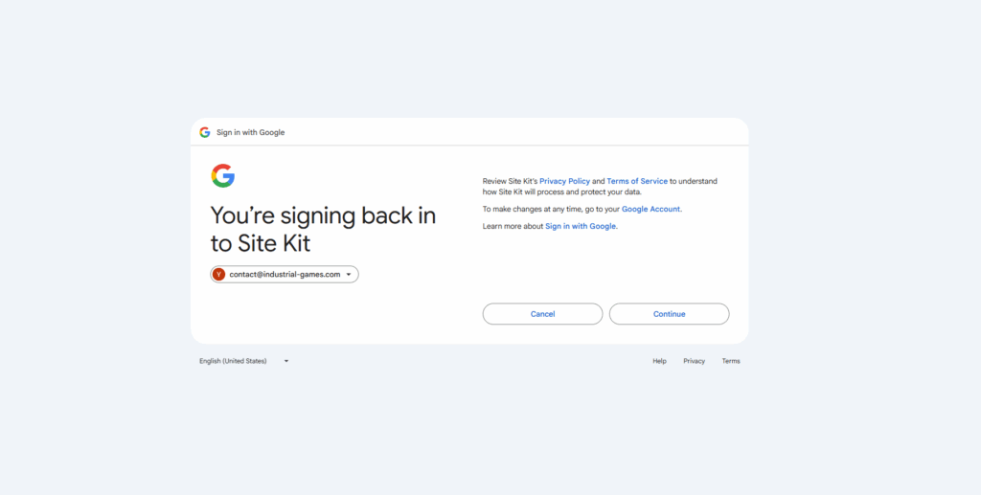This screenshot has height=495, width=981.
Task: Click the large Google logo above the heading
Action: [223, 175]
